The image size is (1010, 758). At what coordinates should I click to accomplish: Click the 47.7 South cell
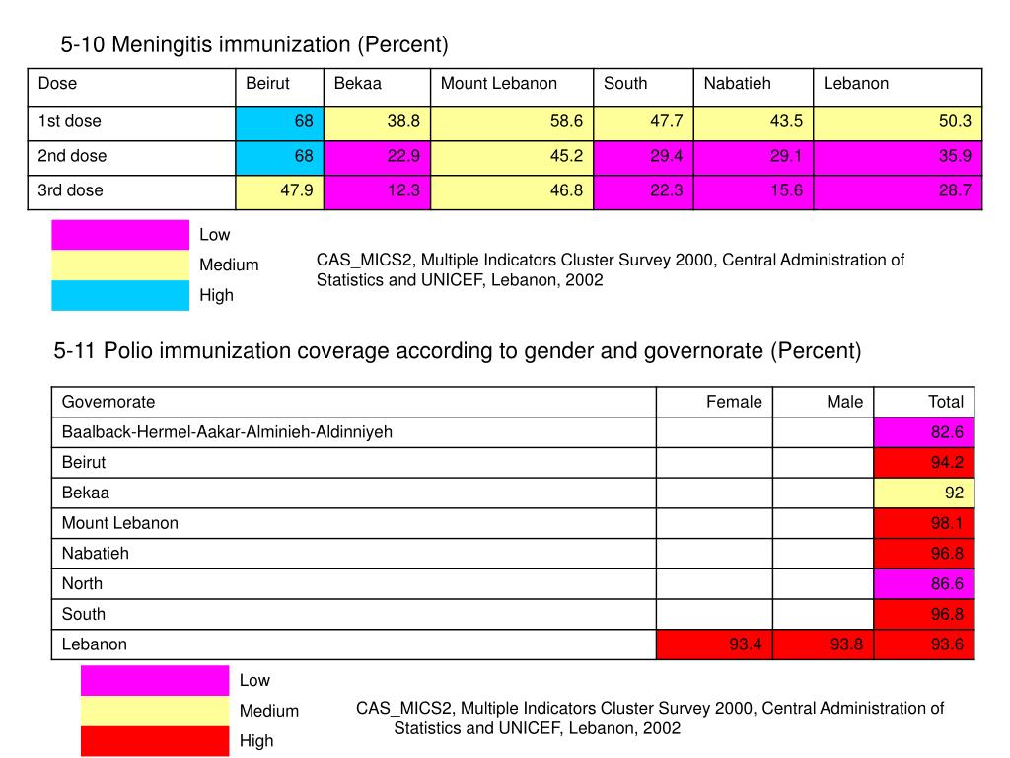click(643, 123)
